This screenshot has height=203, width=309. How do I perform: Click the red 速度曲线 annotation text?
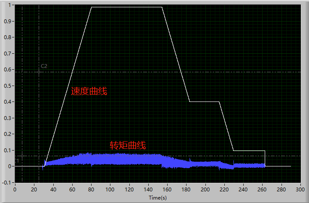point(89,91)
